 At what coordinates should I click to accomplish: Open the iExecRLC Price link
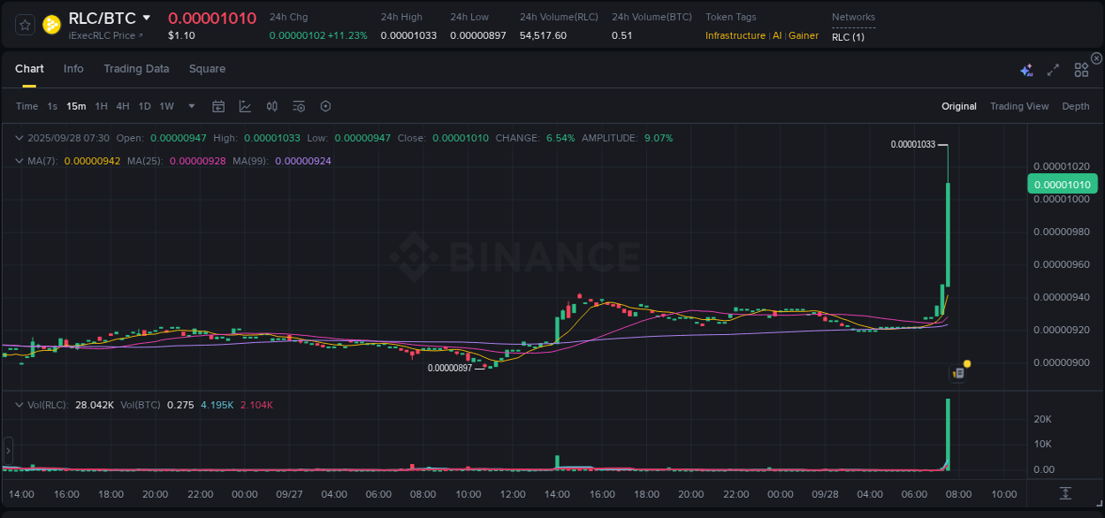[104, 35]
